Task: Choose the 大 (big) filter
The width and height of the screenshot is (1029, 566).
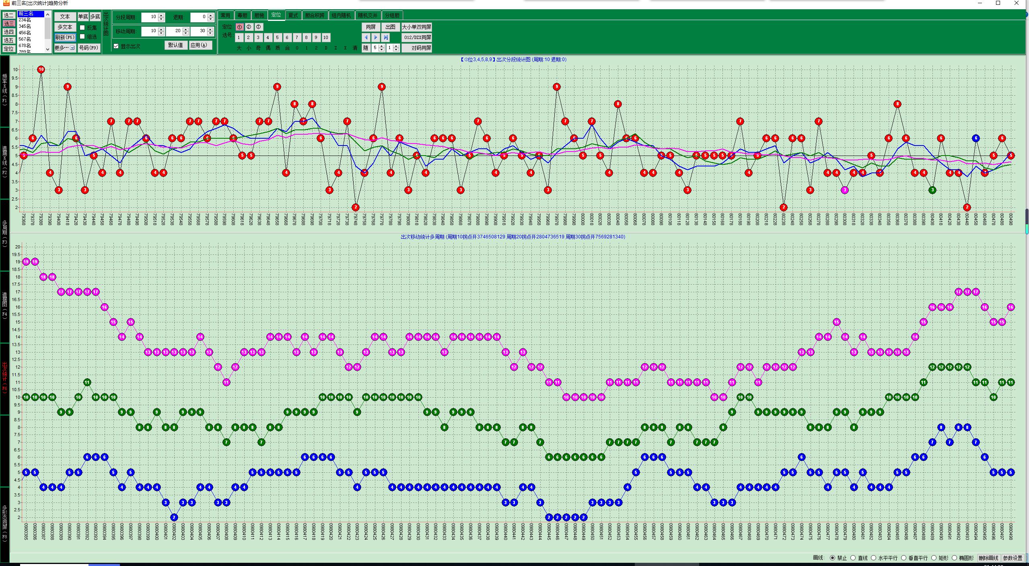Action: (239, 48)
